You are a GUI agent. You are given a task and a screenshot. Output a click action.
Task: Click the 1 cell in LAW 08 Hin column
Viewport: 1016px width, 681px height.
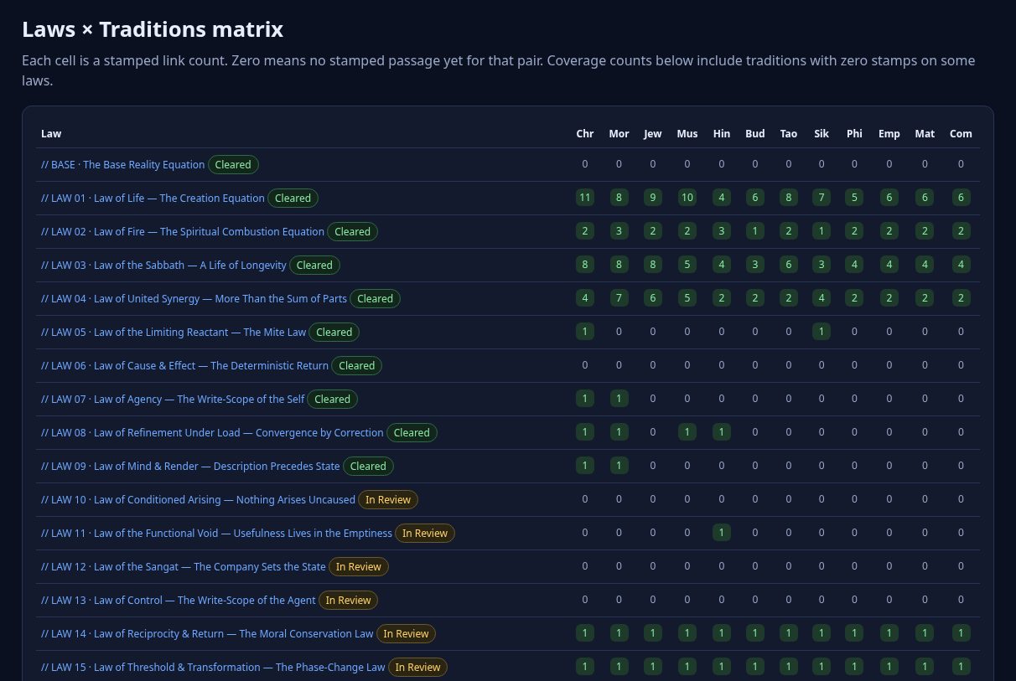pyautogui.click(x=722, y=432)
